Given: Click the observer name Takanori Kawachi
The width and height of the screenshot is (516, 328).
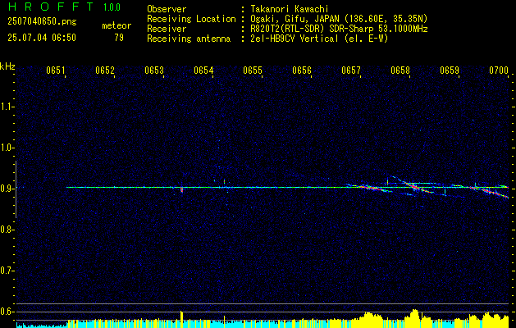Looking at the screenshot, I should pyautogui.click(x=290, y=9).
